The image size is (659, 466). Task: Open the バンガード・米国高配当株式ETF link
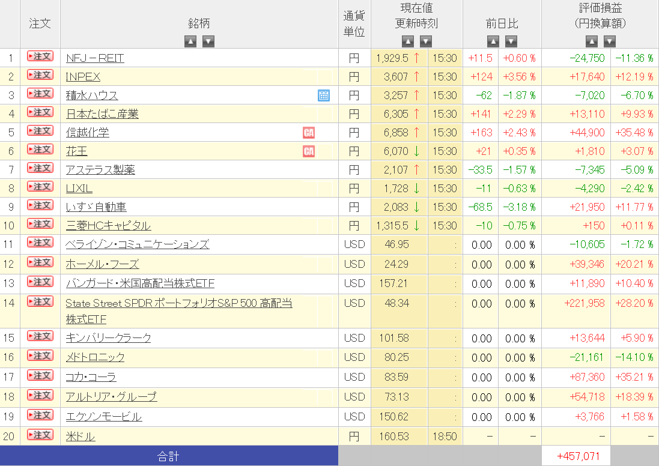coord(140,283)
